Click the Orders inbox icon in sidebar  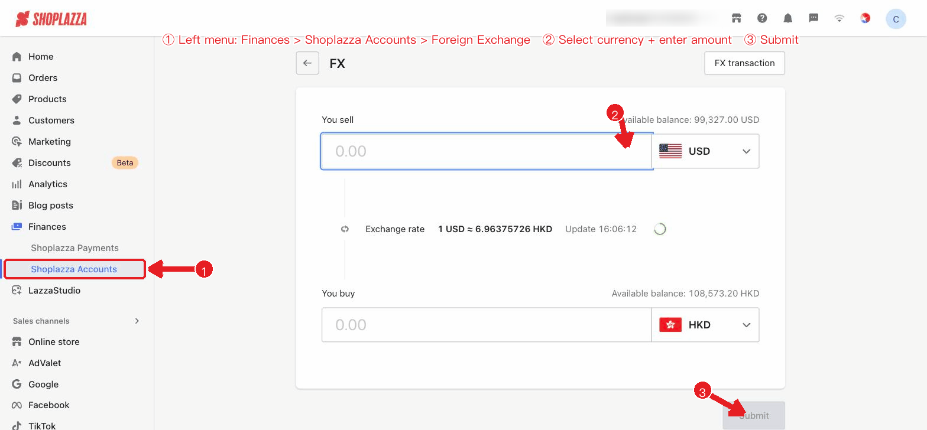point(17,78)
